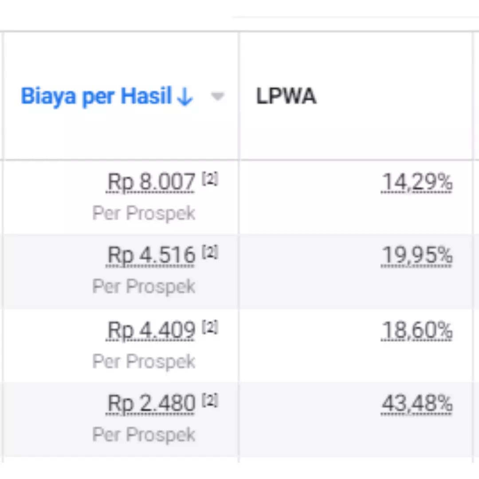Click the 18,60% LPWA value

coord(417,330)
